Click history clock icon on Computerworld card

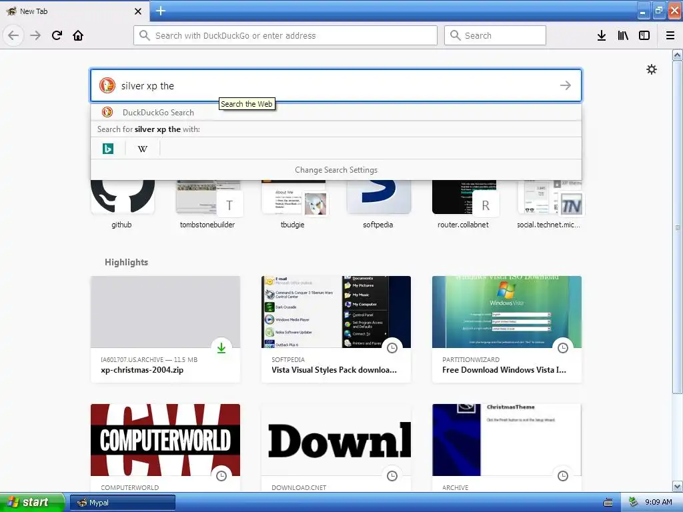[221, 476]
